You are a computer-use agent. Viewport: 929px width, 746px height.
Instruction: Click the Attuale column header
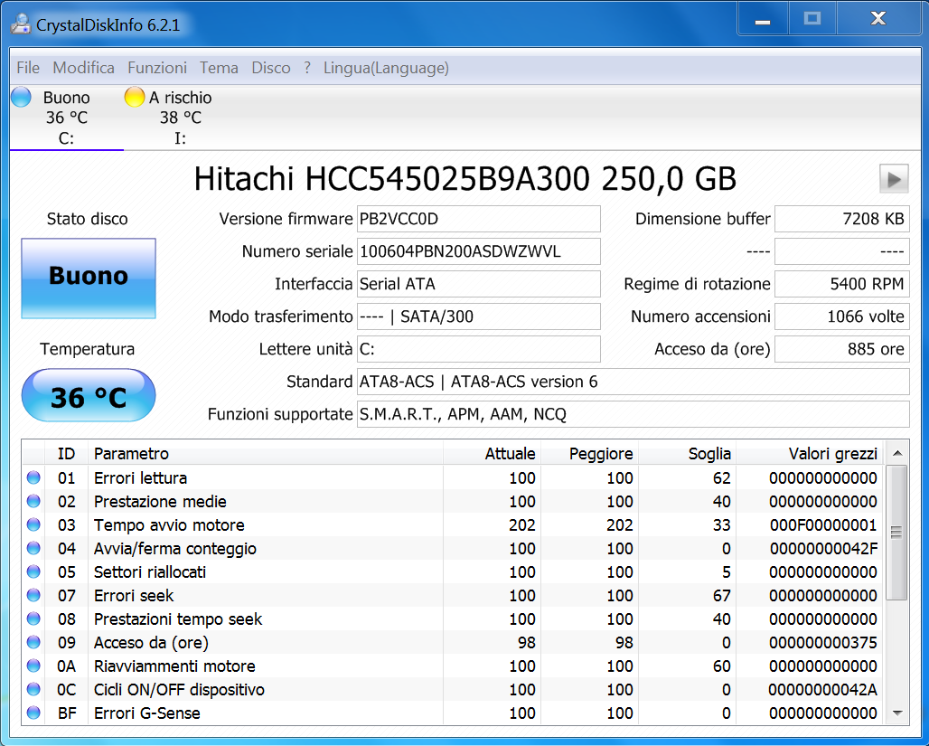[x=492, y=454]
